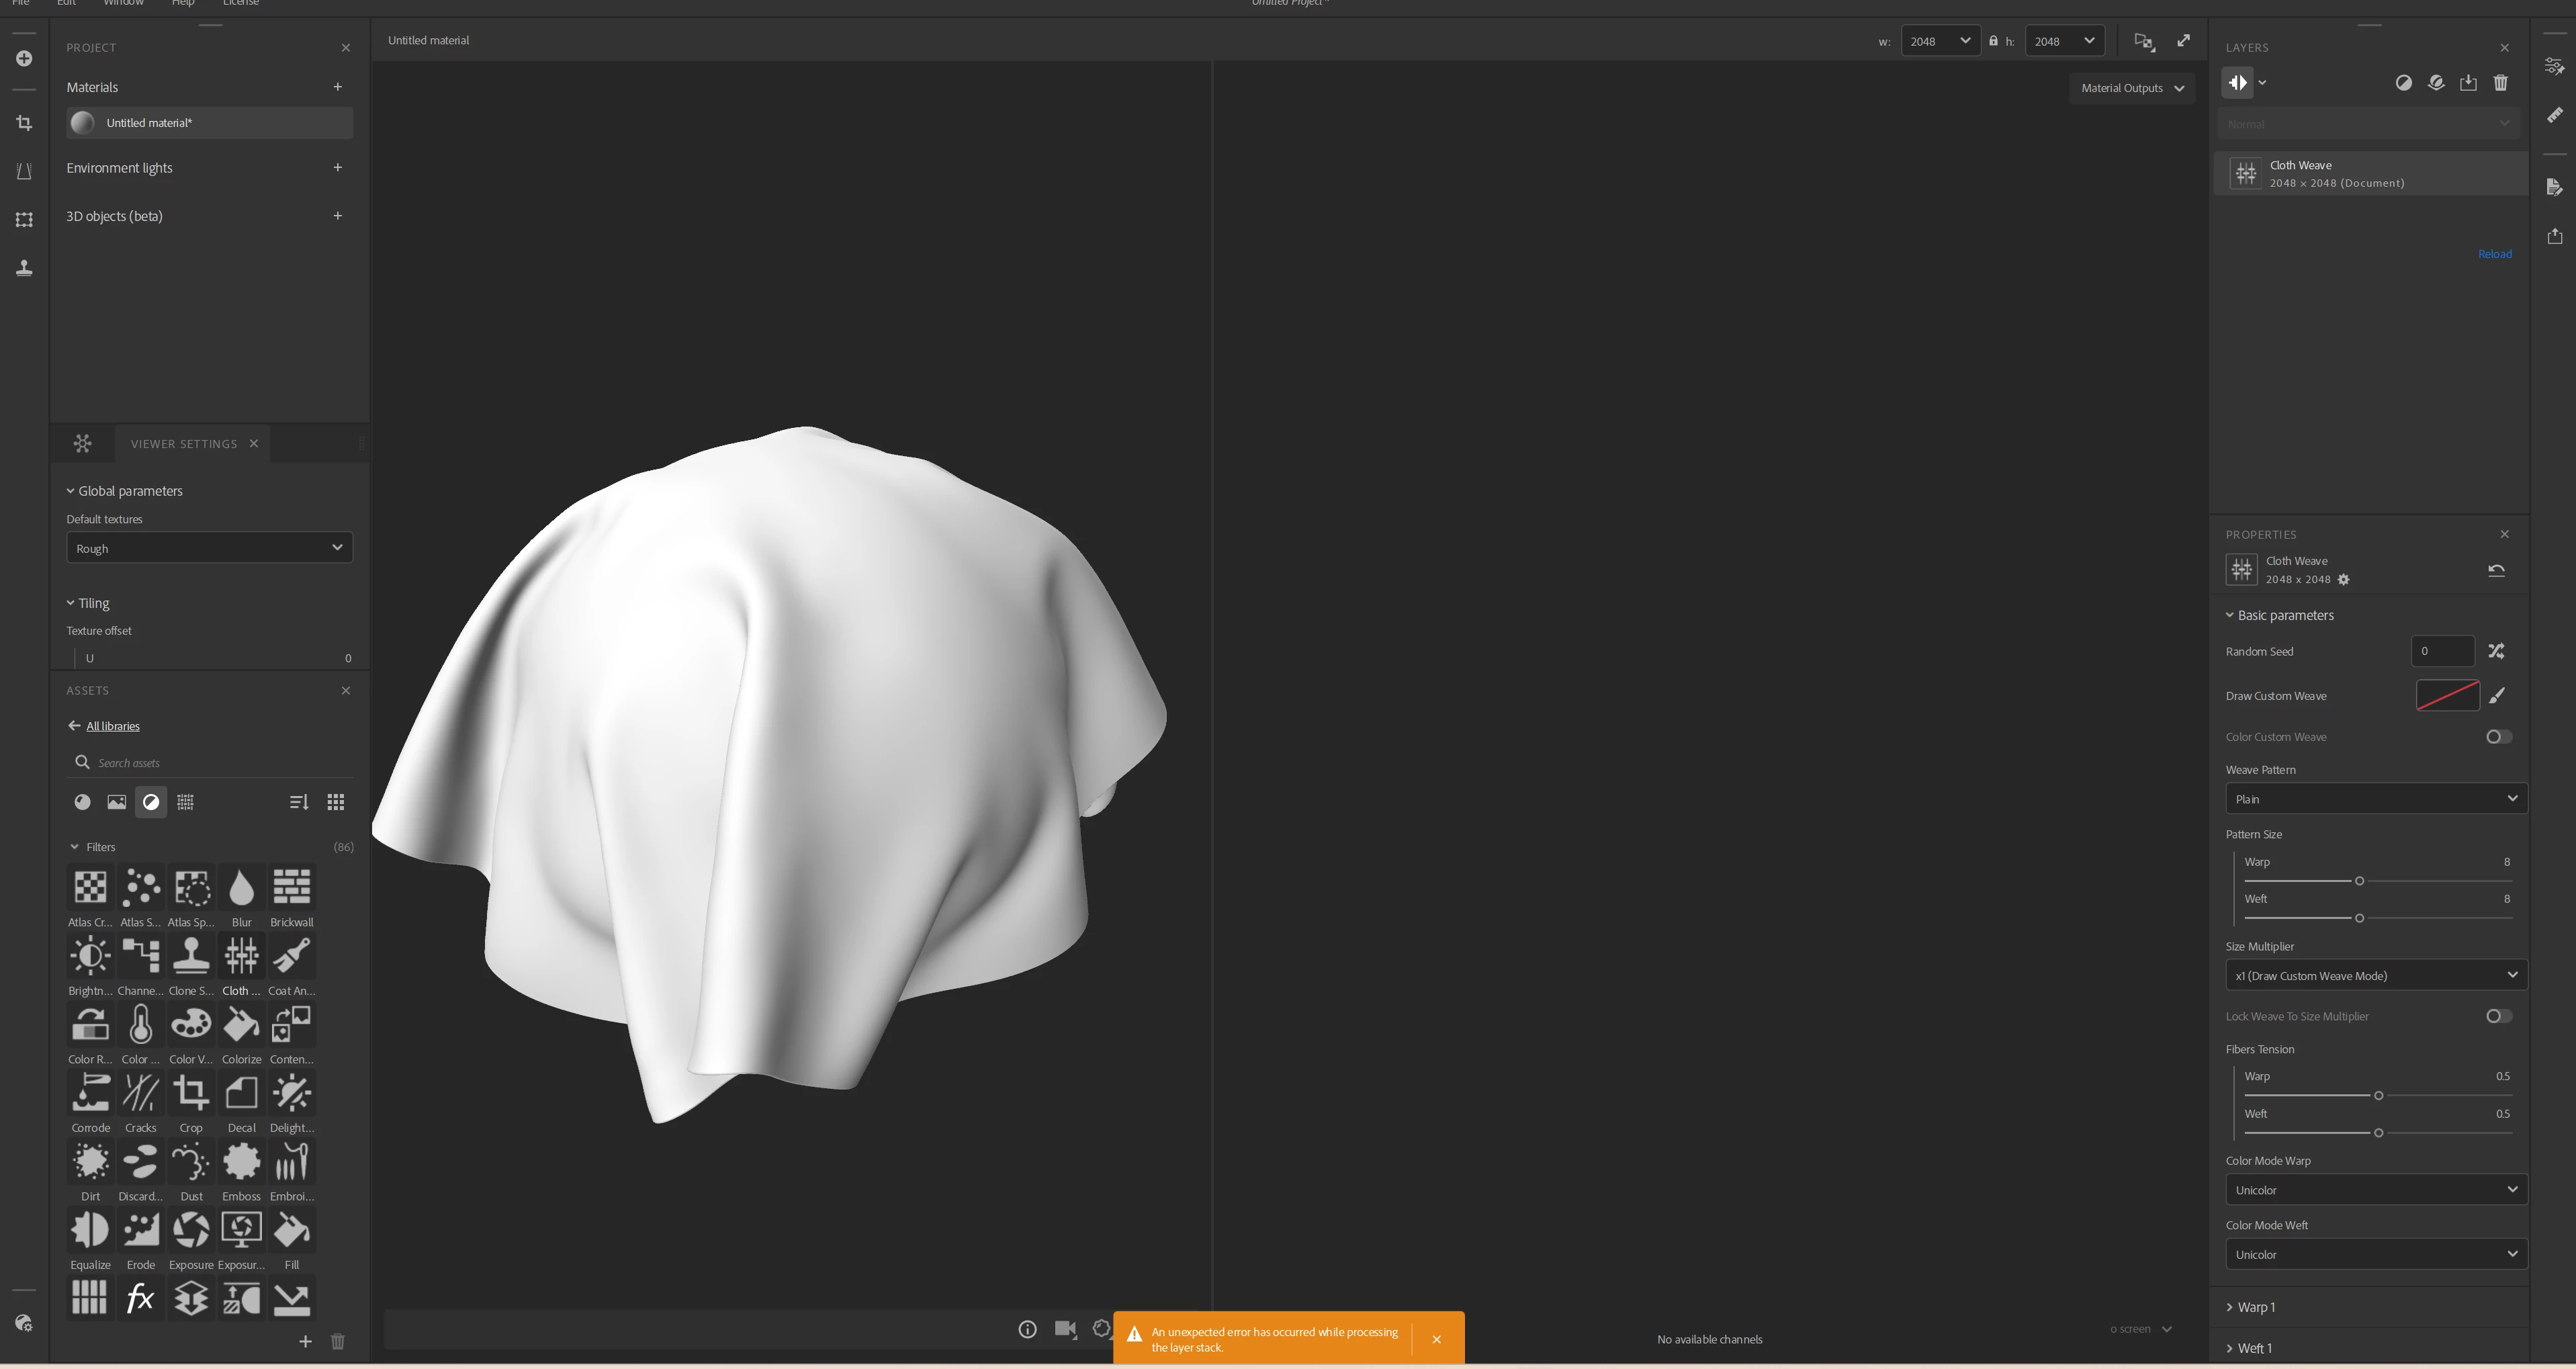Click the Blur filter icon
The width and height of the screenshot is (2576, 1369).
[x=241, y=888]
